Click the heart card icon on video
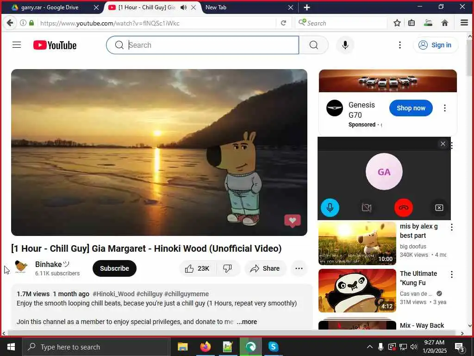 tap(293, 221)
